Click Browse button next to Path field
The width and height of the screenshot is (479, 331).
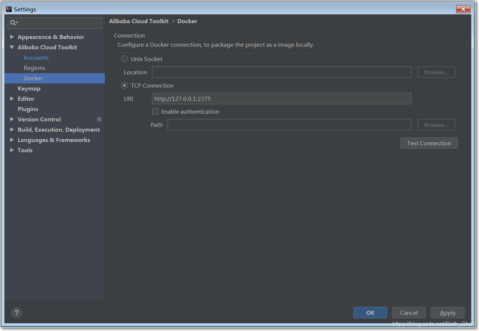point(436,125)
